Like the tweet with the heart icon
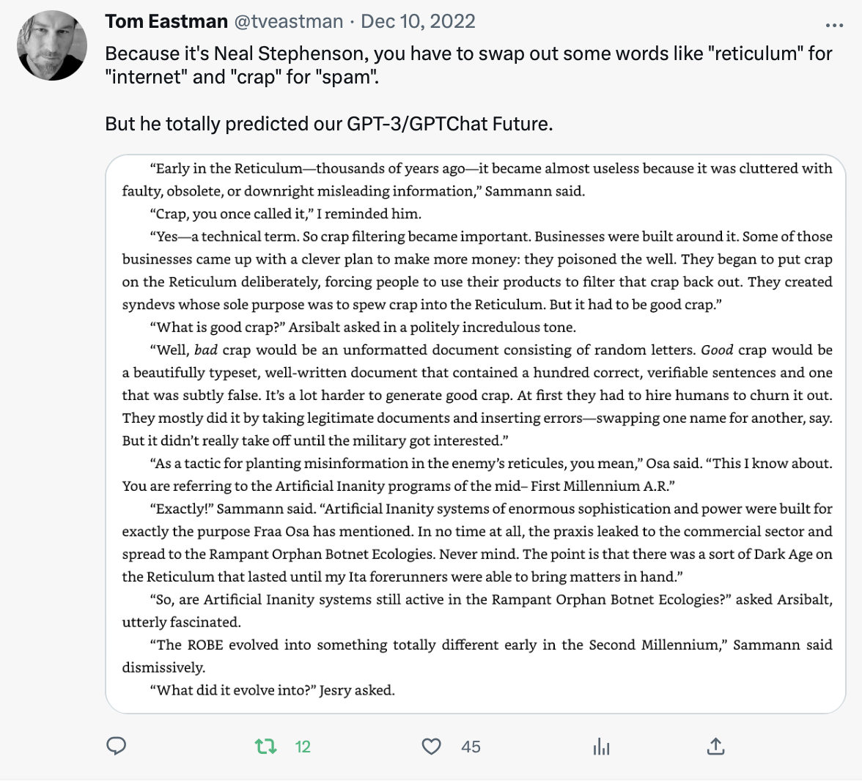 click(x=432, y=746)
